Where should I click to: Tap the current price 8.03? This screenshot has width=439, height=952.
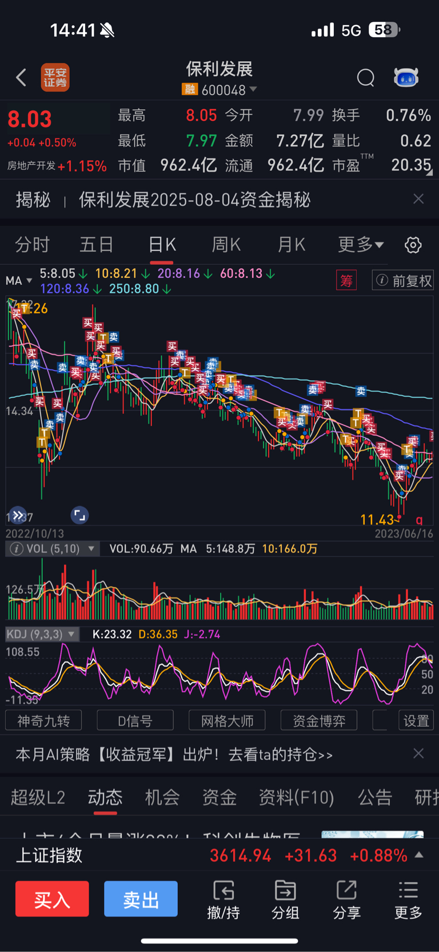[x=30, y=120]
